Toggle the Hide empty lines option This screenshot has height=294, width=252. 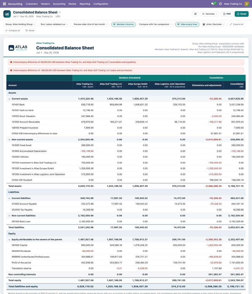(x=187, y=24)
